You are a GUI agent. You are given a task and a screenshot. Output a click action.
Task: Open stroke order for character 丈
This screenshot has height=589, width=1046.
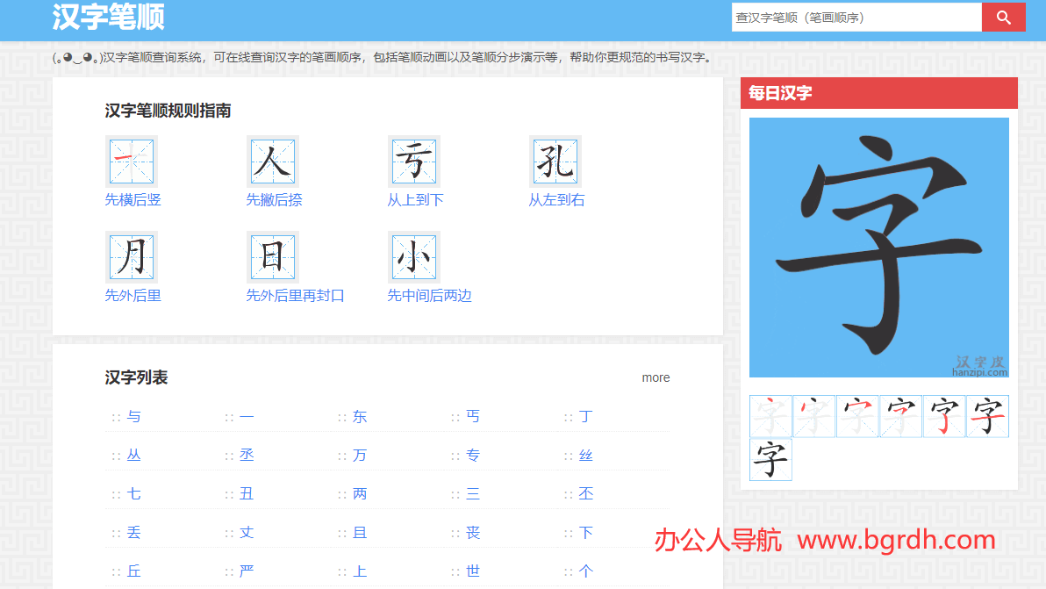[x=246, y=532]
